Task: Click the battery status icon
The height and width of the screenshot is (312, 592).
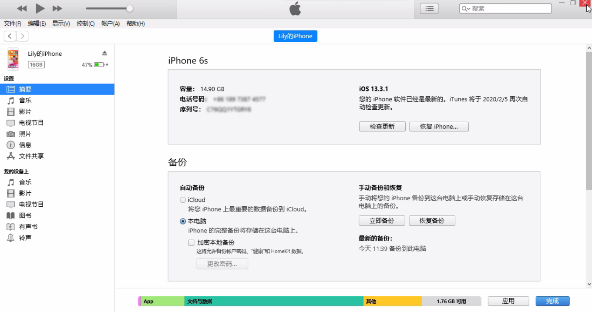Action: pyautogui.click(x=101, y=65)
